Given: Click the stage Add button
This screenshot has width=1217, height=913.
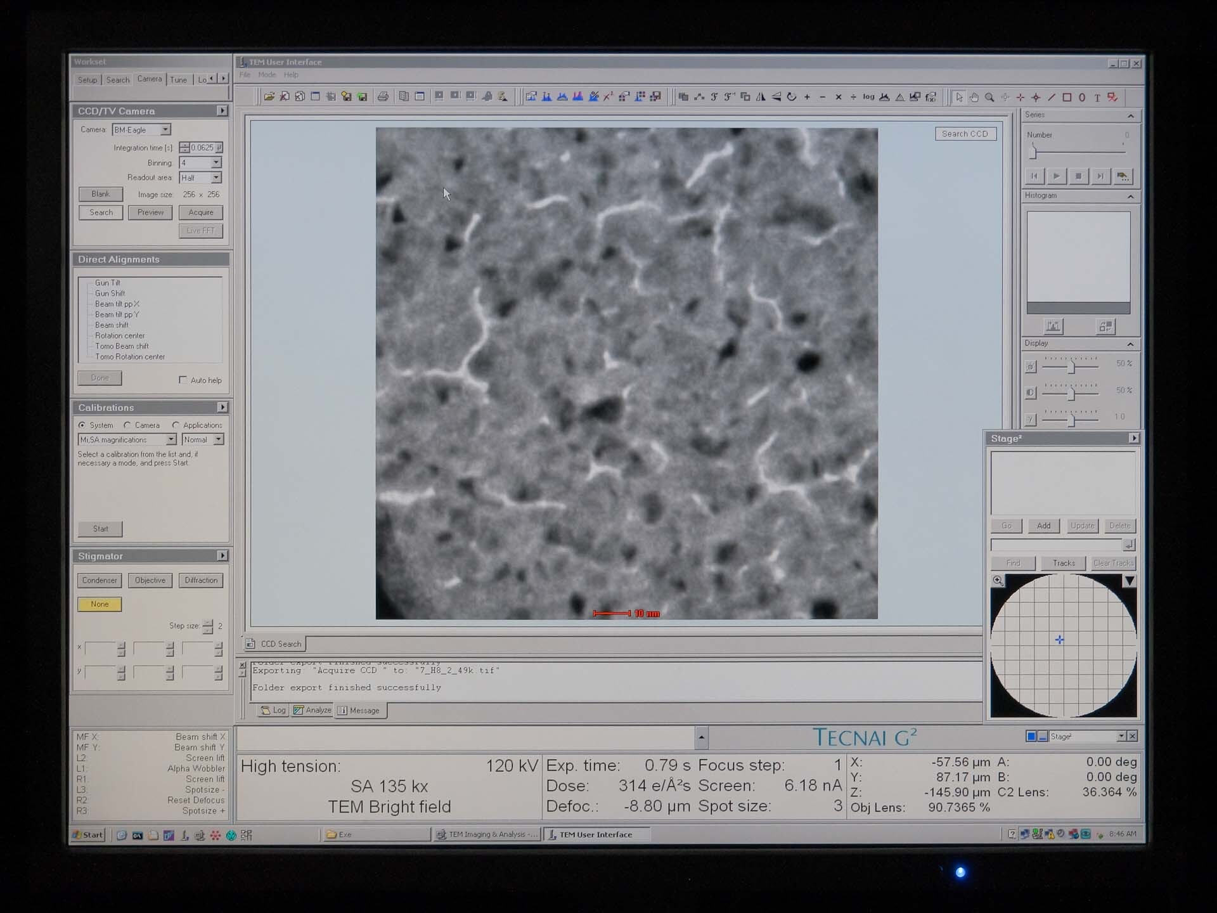Looking at the screenshot, I should point(1044,526).
